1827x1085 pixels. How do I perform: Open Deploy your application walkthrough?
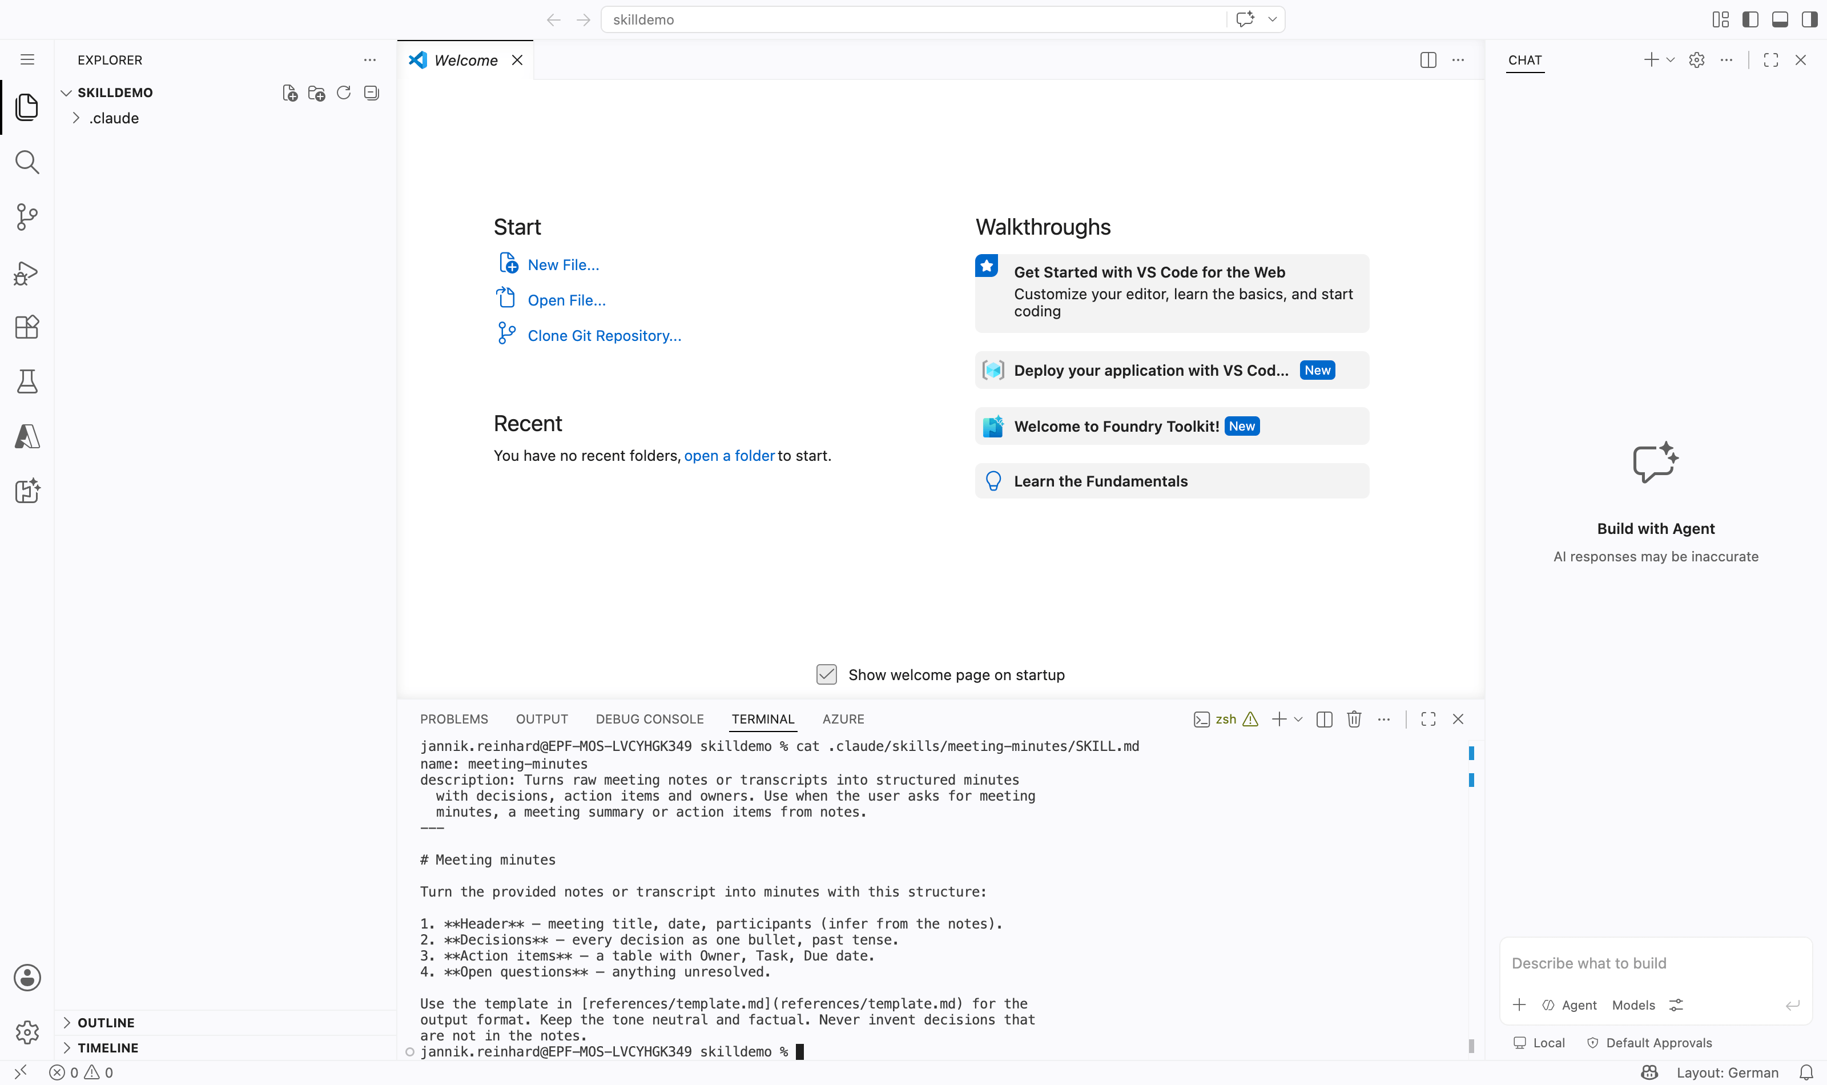[x=1172, y=370]
